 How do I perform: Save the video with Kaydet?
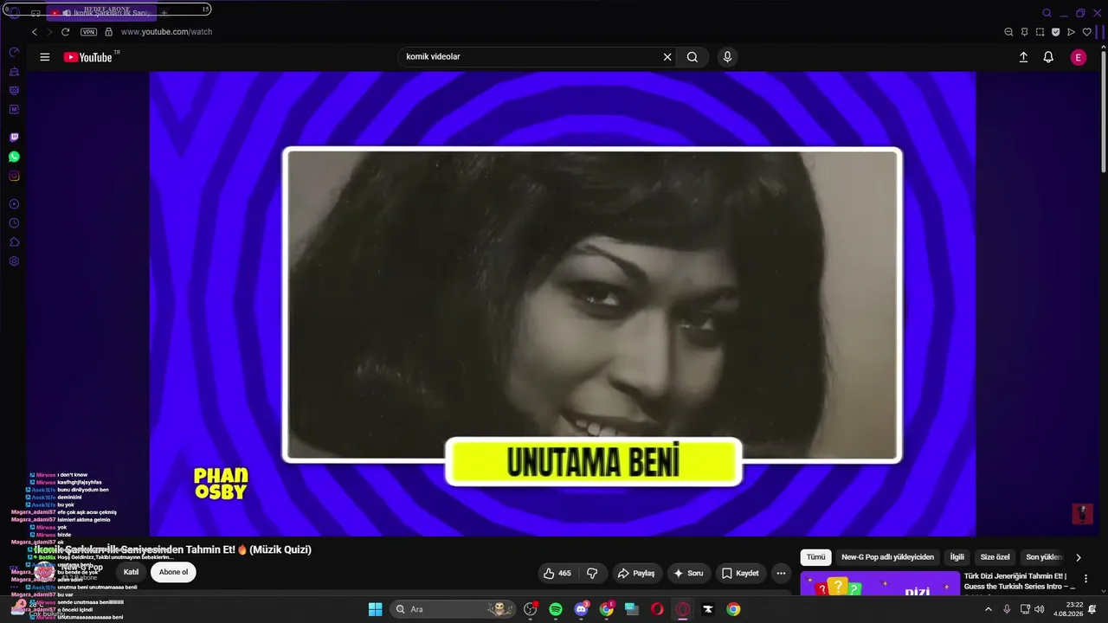pos(741,573)
